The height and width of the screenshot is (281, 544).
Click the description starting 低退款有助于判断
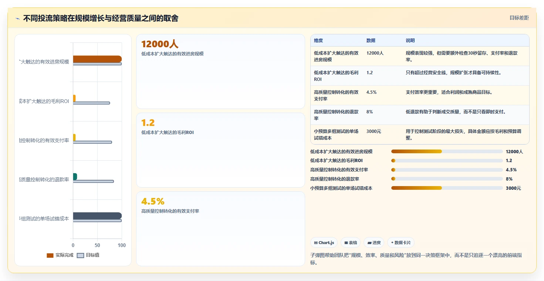pos(456,112)
